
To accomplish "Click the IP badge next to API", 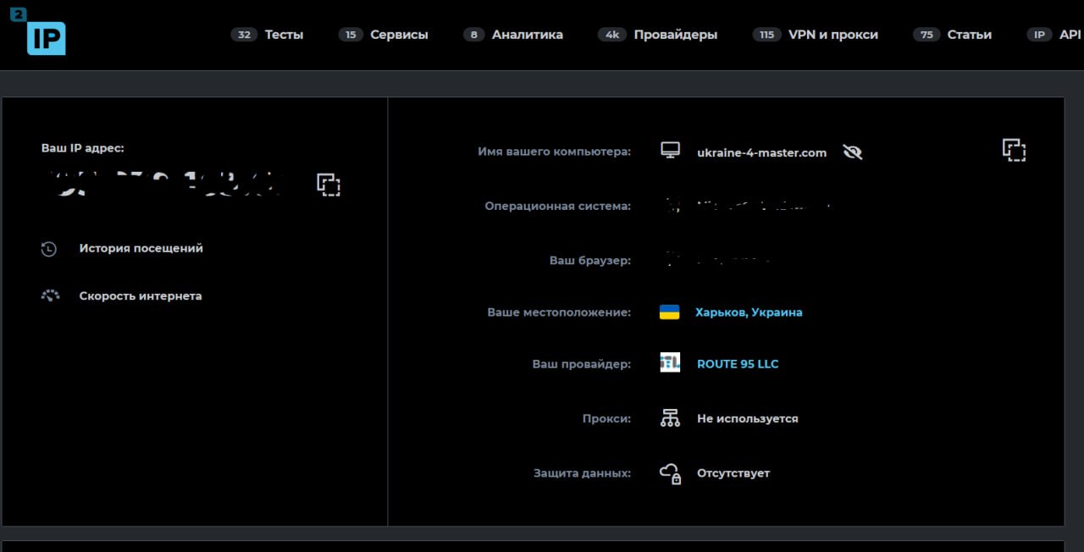I will (1040, 35).
